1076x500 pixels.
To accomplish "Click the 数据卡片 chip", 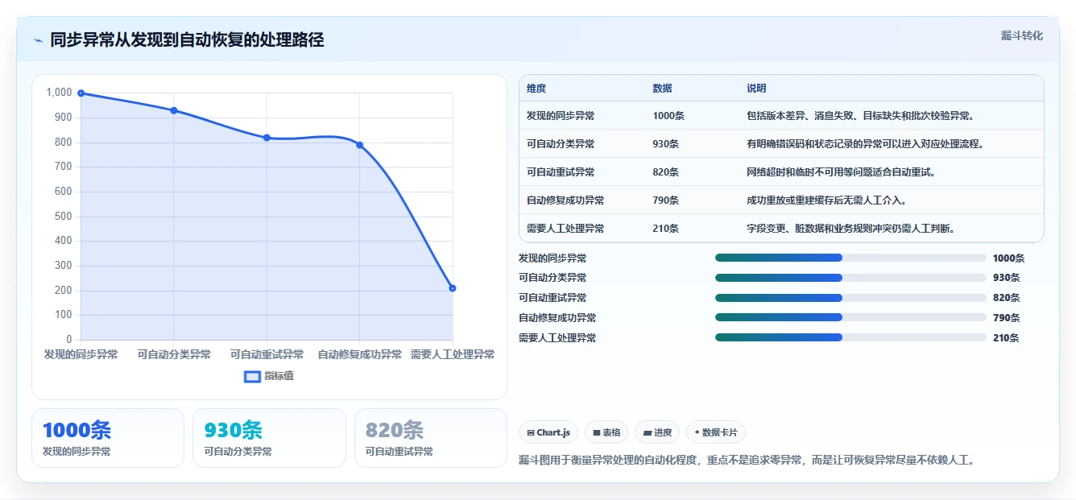I will (x=716, y=432).
